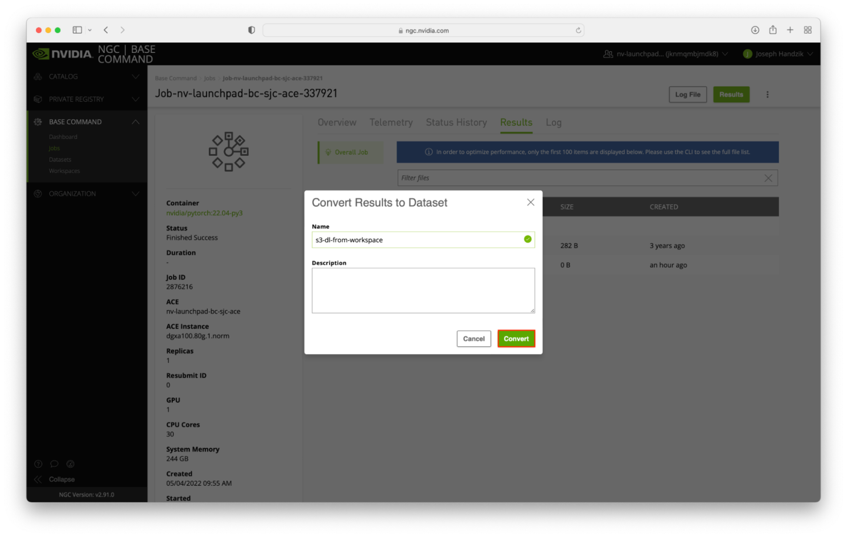Clear the Filter files field with X icon
The width and height of the screenshot is (847, 537).
tap(768, 178)
